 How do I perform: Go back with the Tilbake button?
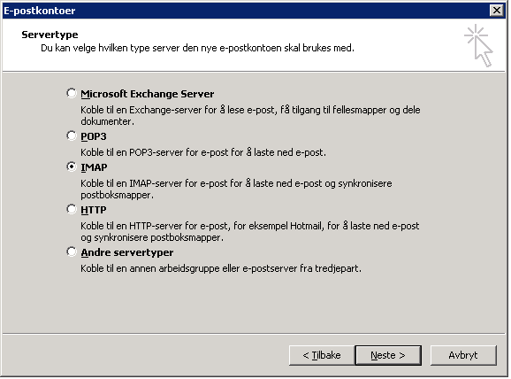[x=322, y=355]
